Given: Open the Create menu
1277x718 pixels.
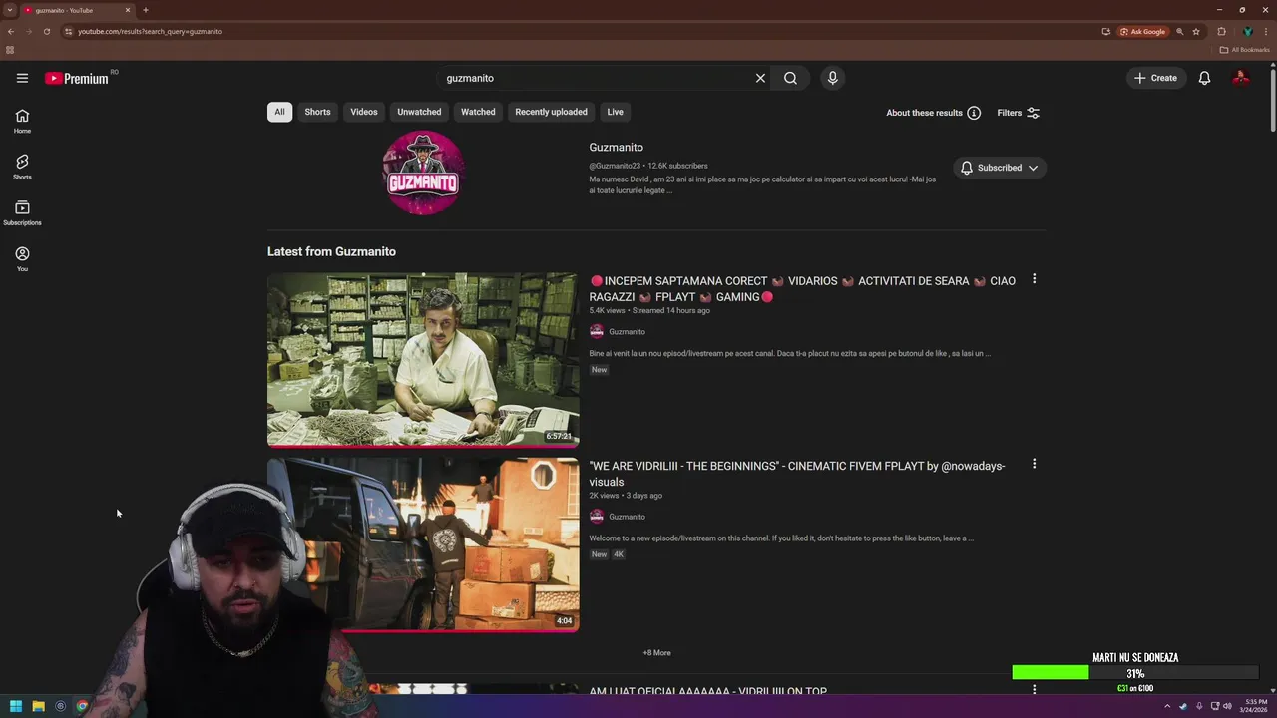Looking at the screenshot, I should point(1155,78).
